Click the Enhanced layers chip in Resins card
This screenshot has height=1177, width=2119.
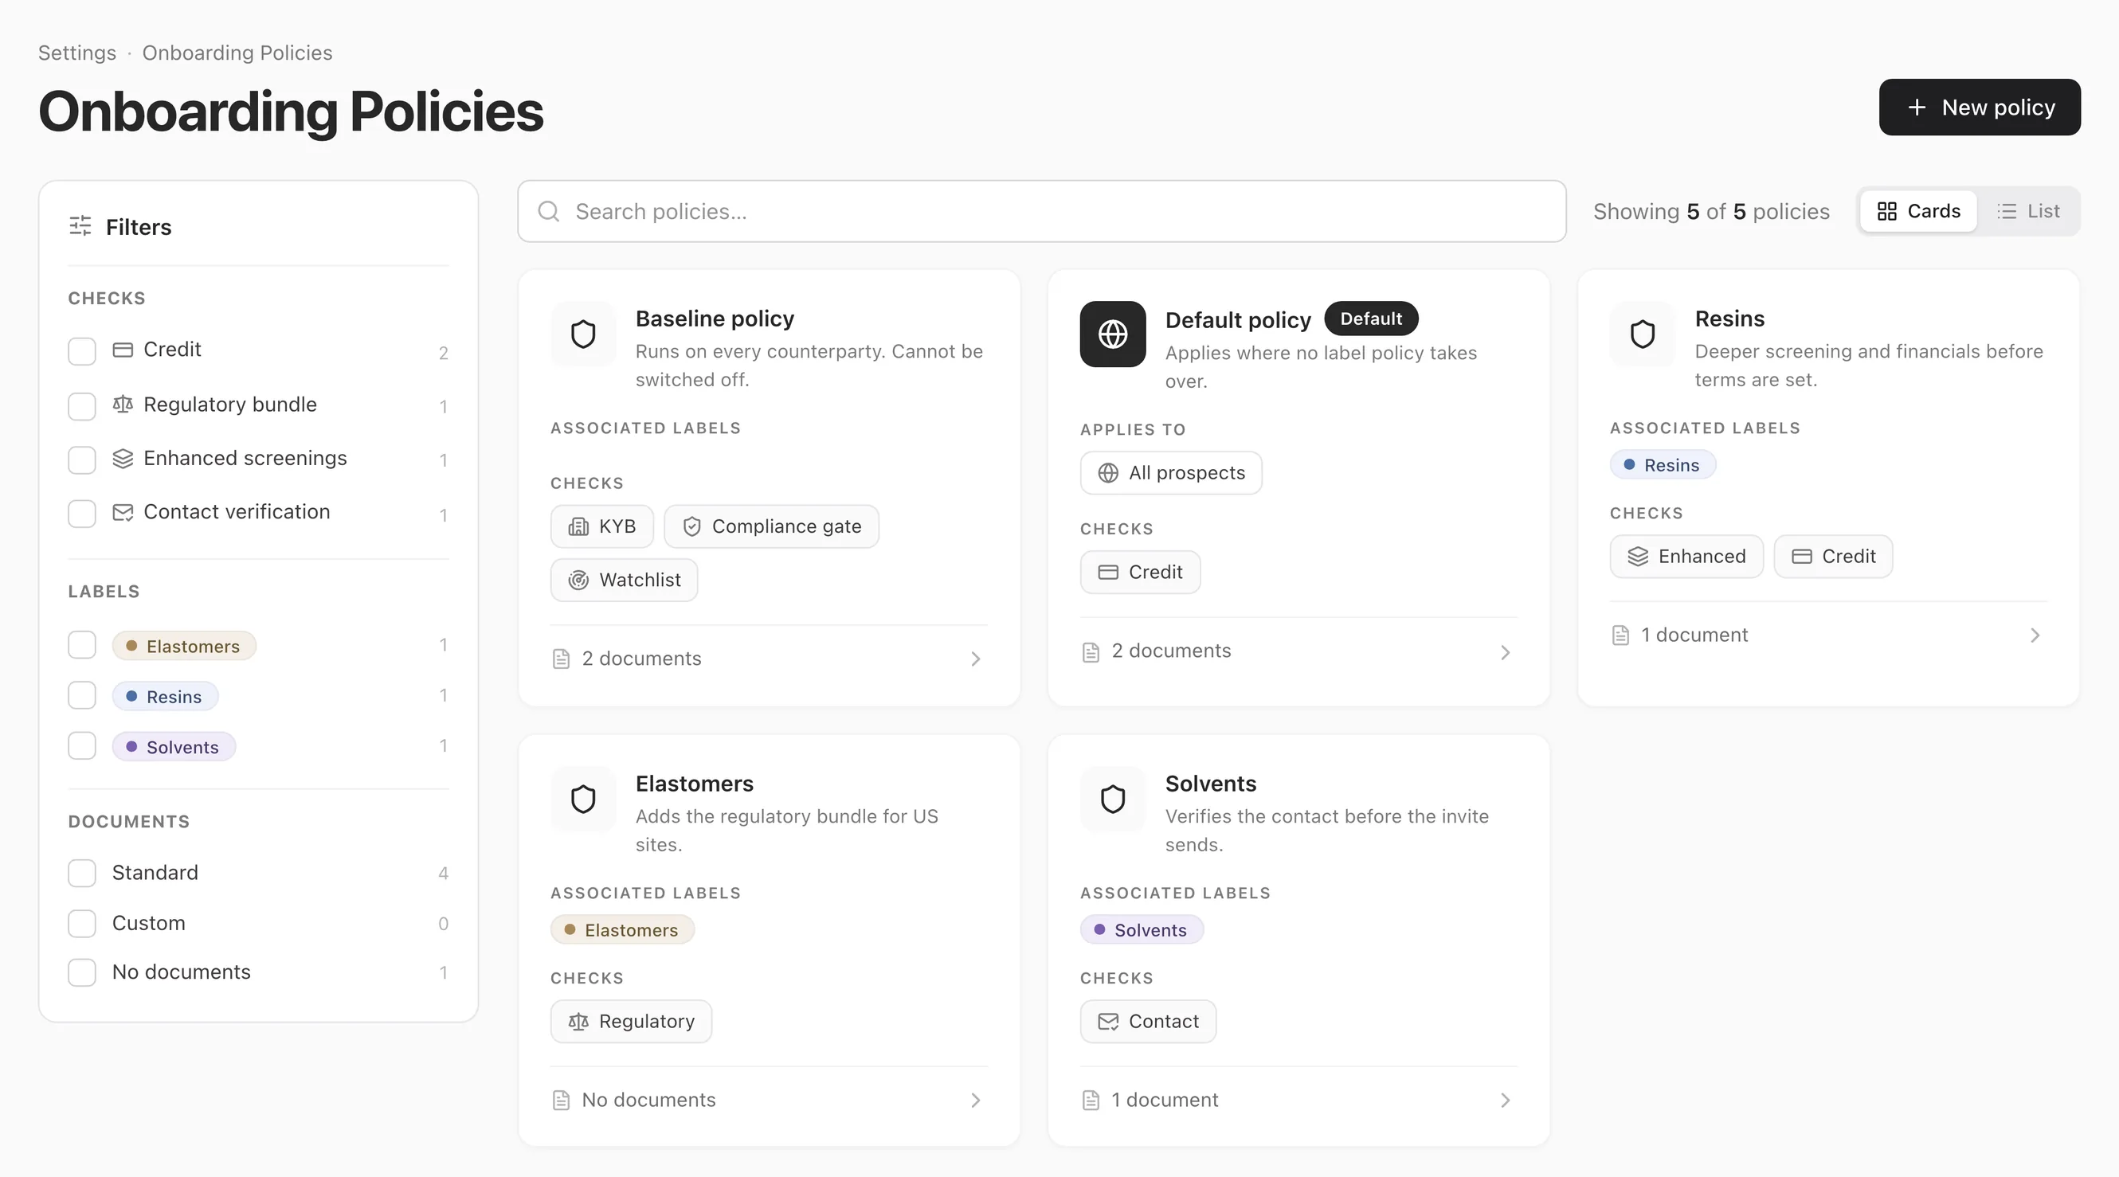(1686, 556)
